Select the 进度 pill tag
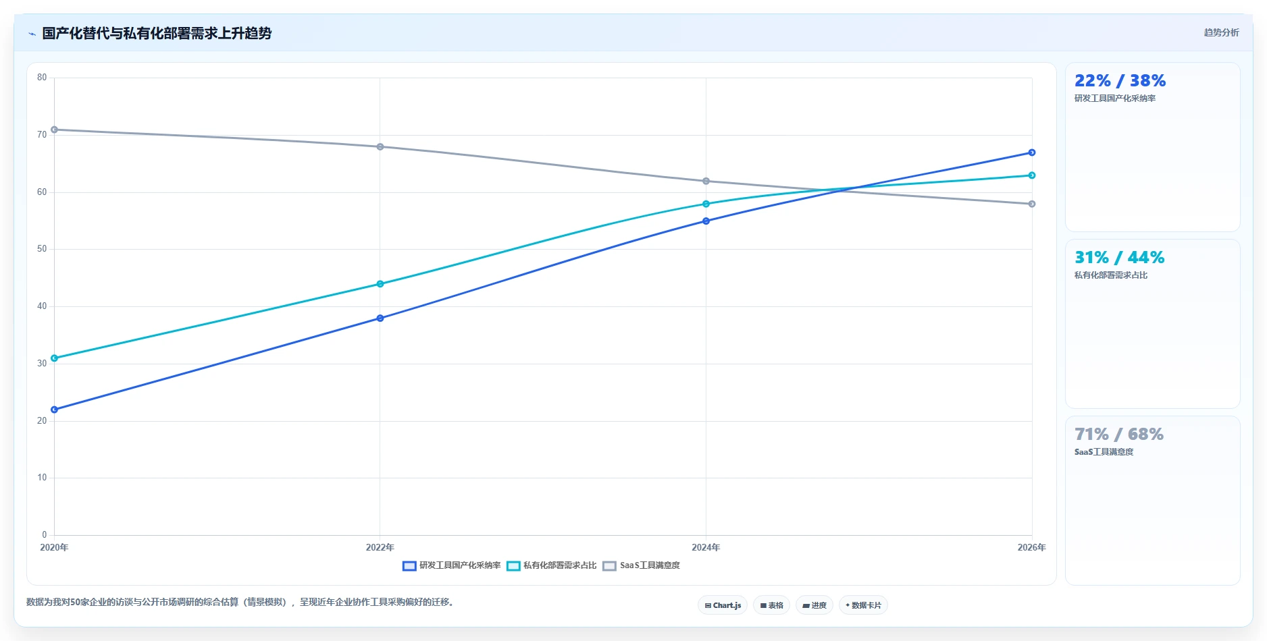Viewport: 1267px width, 641px height. tap(814, 605)
